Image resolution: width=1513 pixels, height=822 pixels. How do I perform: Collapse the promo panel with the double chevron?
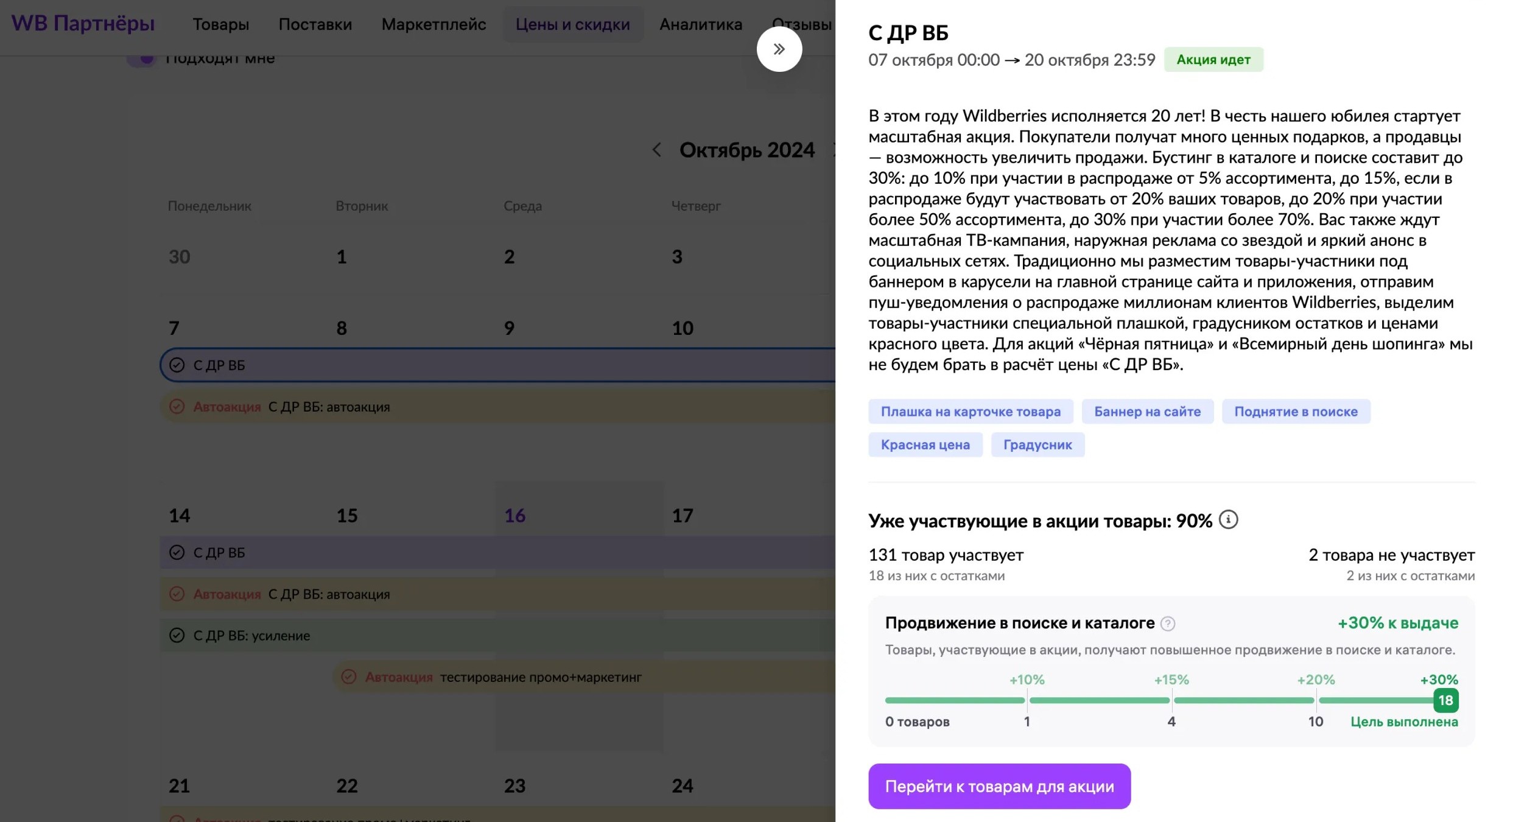[x=779, y=49]
